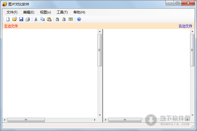Image resolution: width=197 pixels, height=131 pixels.
Task: Copy using the two-pages icon
Action: 42,19
